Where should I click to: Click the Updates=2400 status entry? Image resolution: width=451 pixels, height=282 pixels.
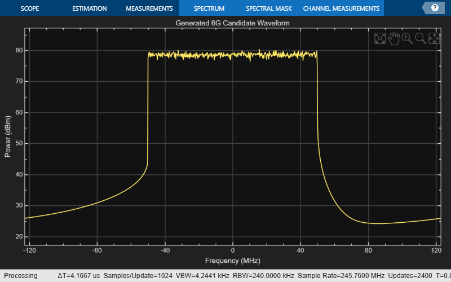click(x=410, y=276)
